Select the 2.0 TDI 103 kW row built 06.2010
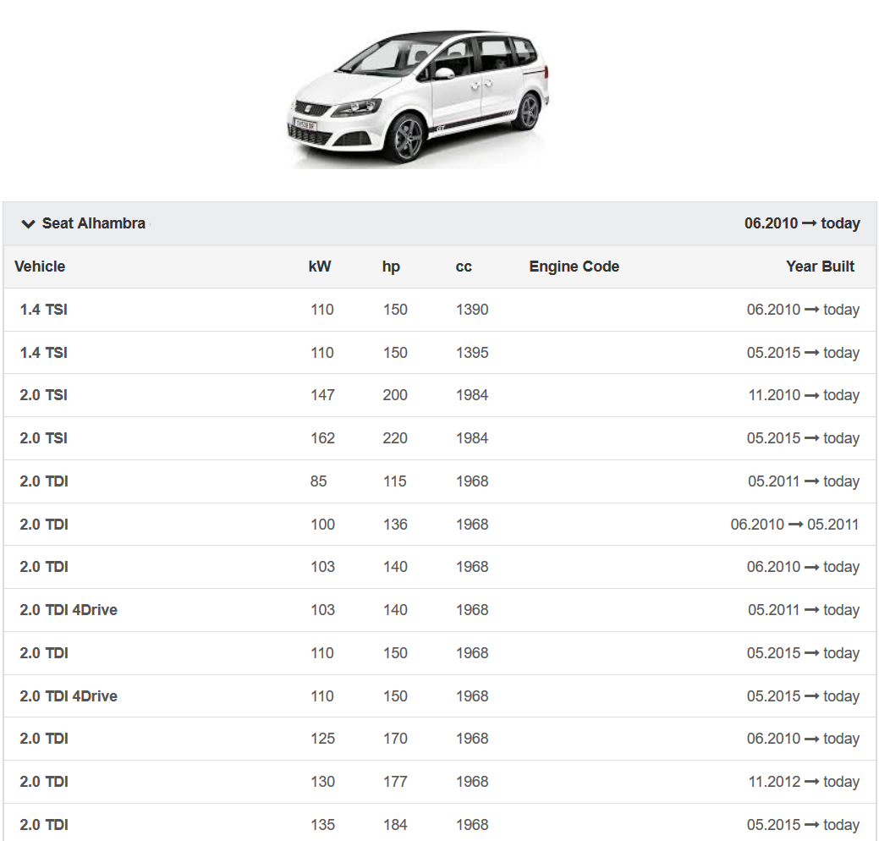 pyautogui.click(x=440, y=567)
